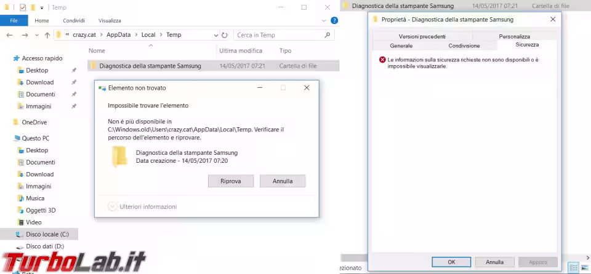Open the Condividi ribbon tab
Viewport: 591px width, 274px height.
point(74,21)
